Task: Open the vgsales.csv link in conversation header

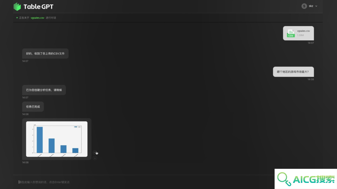Action: 37,18
